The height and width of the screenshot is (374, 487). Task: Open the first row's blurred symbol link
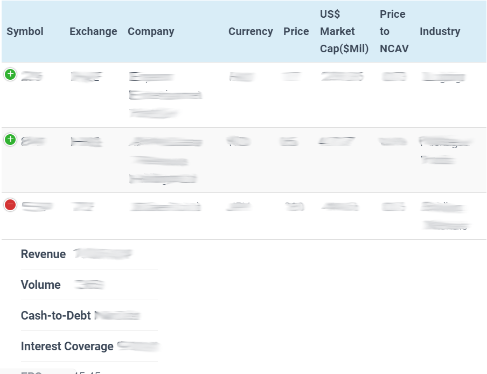32,77
